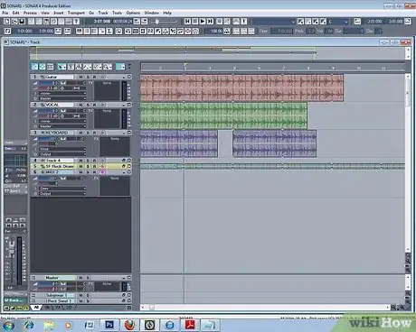Adjust the Guitar track volume slider

pos(48,83)
